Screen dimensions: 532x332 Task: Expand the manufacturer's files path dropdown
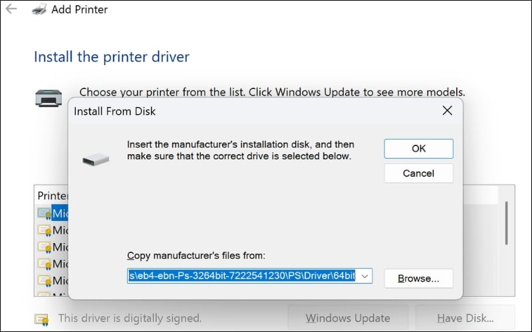(x=366, y=276)
